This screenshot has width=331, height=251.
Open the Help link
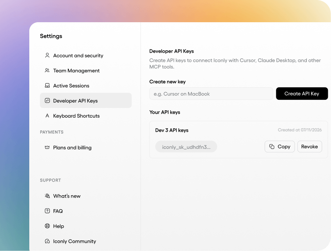click(x=86, y=226)
